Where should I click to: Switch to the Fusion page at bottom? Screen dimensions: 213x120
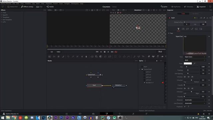tap(106, 114)
